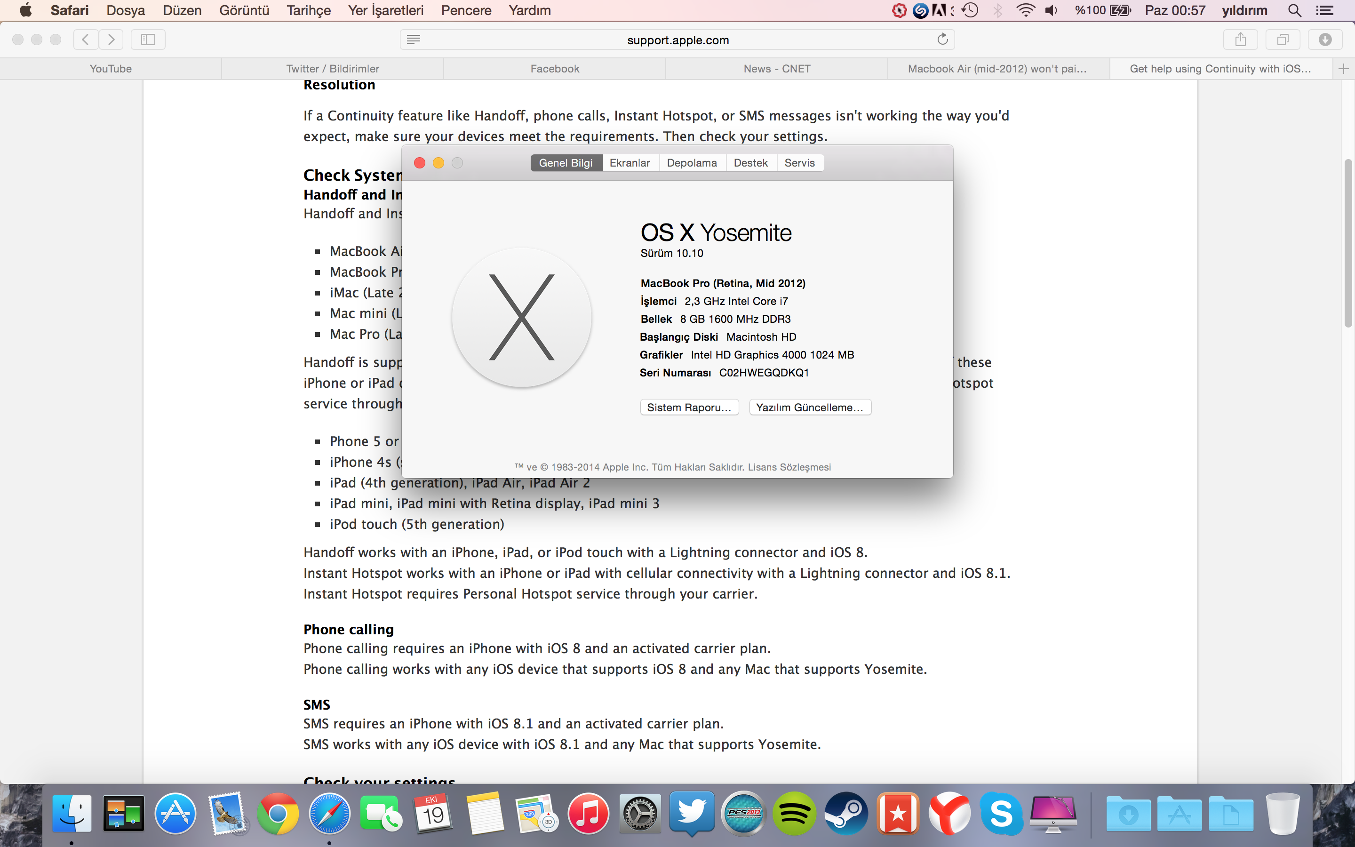The height and width of the screenshot is (847, 1355).
Task: Toggle the Safari sidebar button
Action: 148,39
